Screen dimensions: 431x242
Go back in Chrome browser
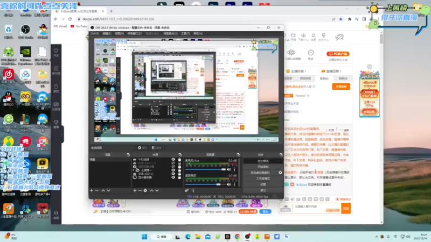point(56,19)
